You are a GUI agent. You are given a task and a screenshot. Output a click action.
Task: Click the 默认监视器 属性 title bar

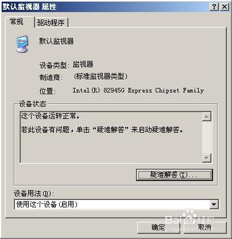[105, 7]
